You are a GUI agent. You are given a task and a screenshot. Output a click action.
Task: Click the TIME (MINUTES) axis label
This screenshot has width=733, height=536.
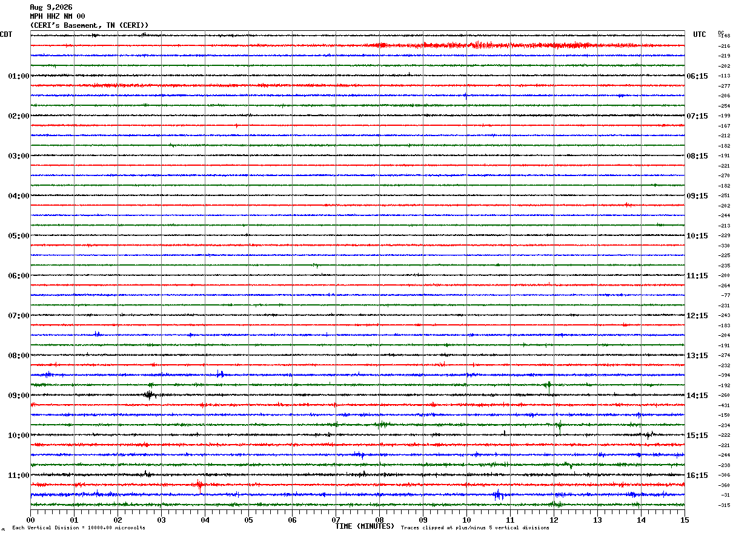365,526
